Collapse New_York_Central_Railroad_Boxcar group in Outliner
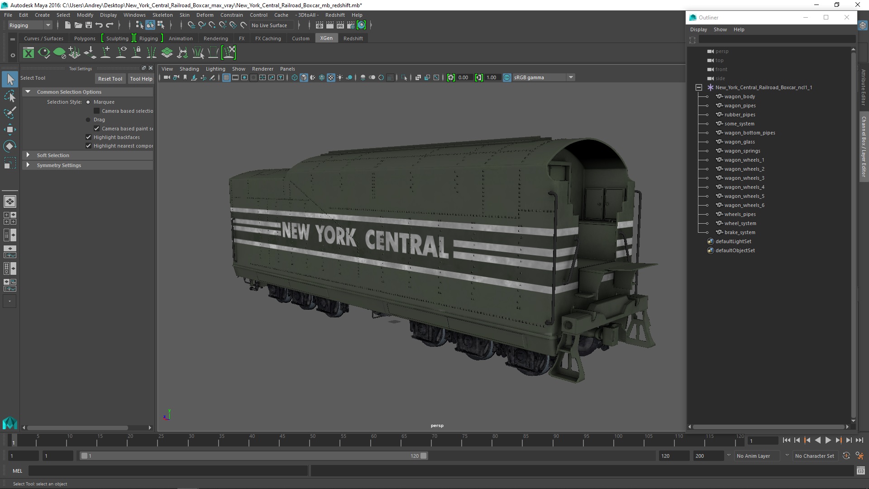Screen dimensions: 869x489 [699, 87]
